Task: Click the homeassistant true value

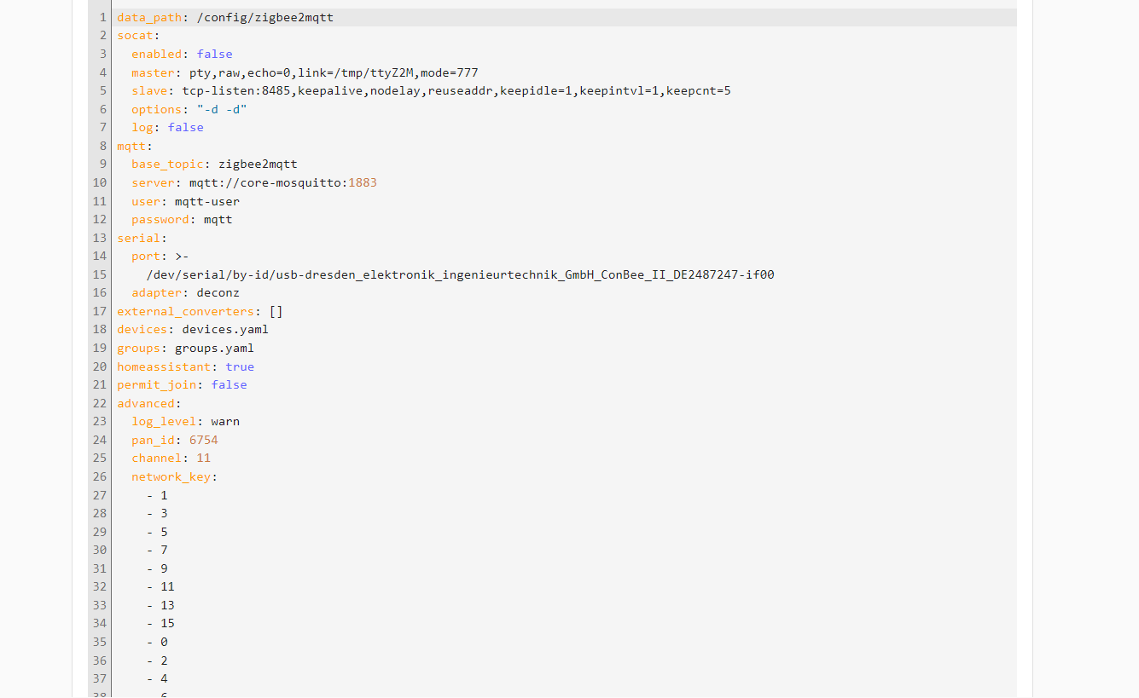Action: (240, 366)
